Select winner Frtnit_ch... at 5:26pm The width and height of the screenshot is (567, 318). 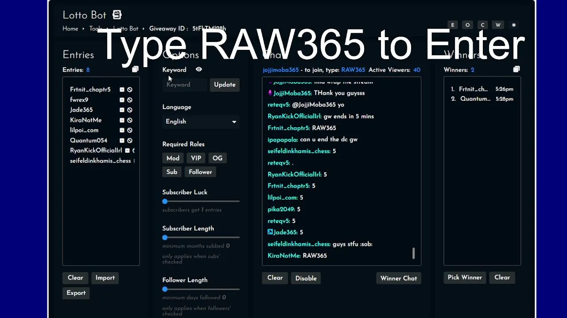[482, 89]
